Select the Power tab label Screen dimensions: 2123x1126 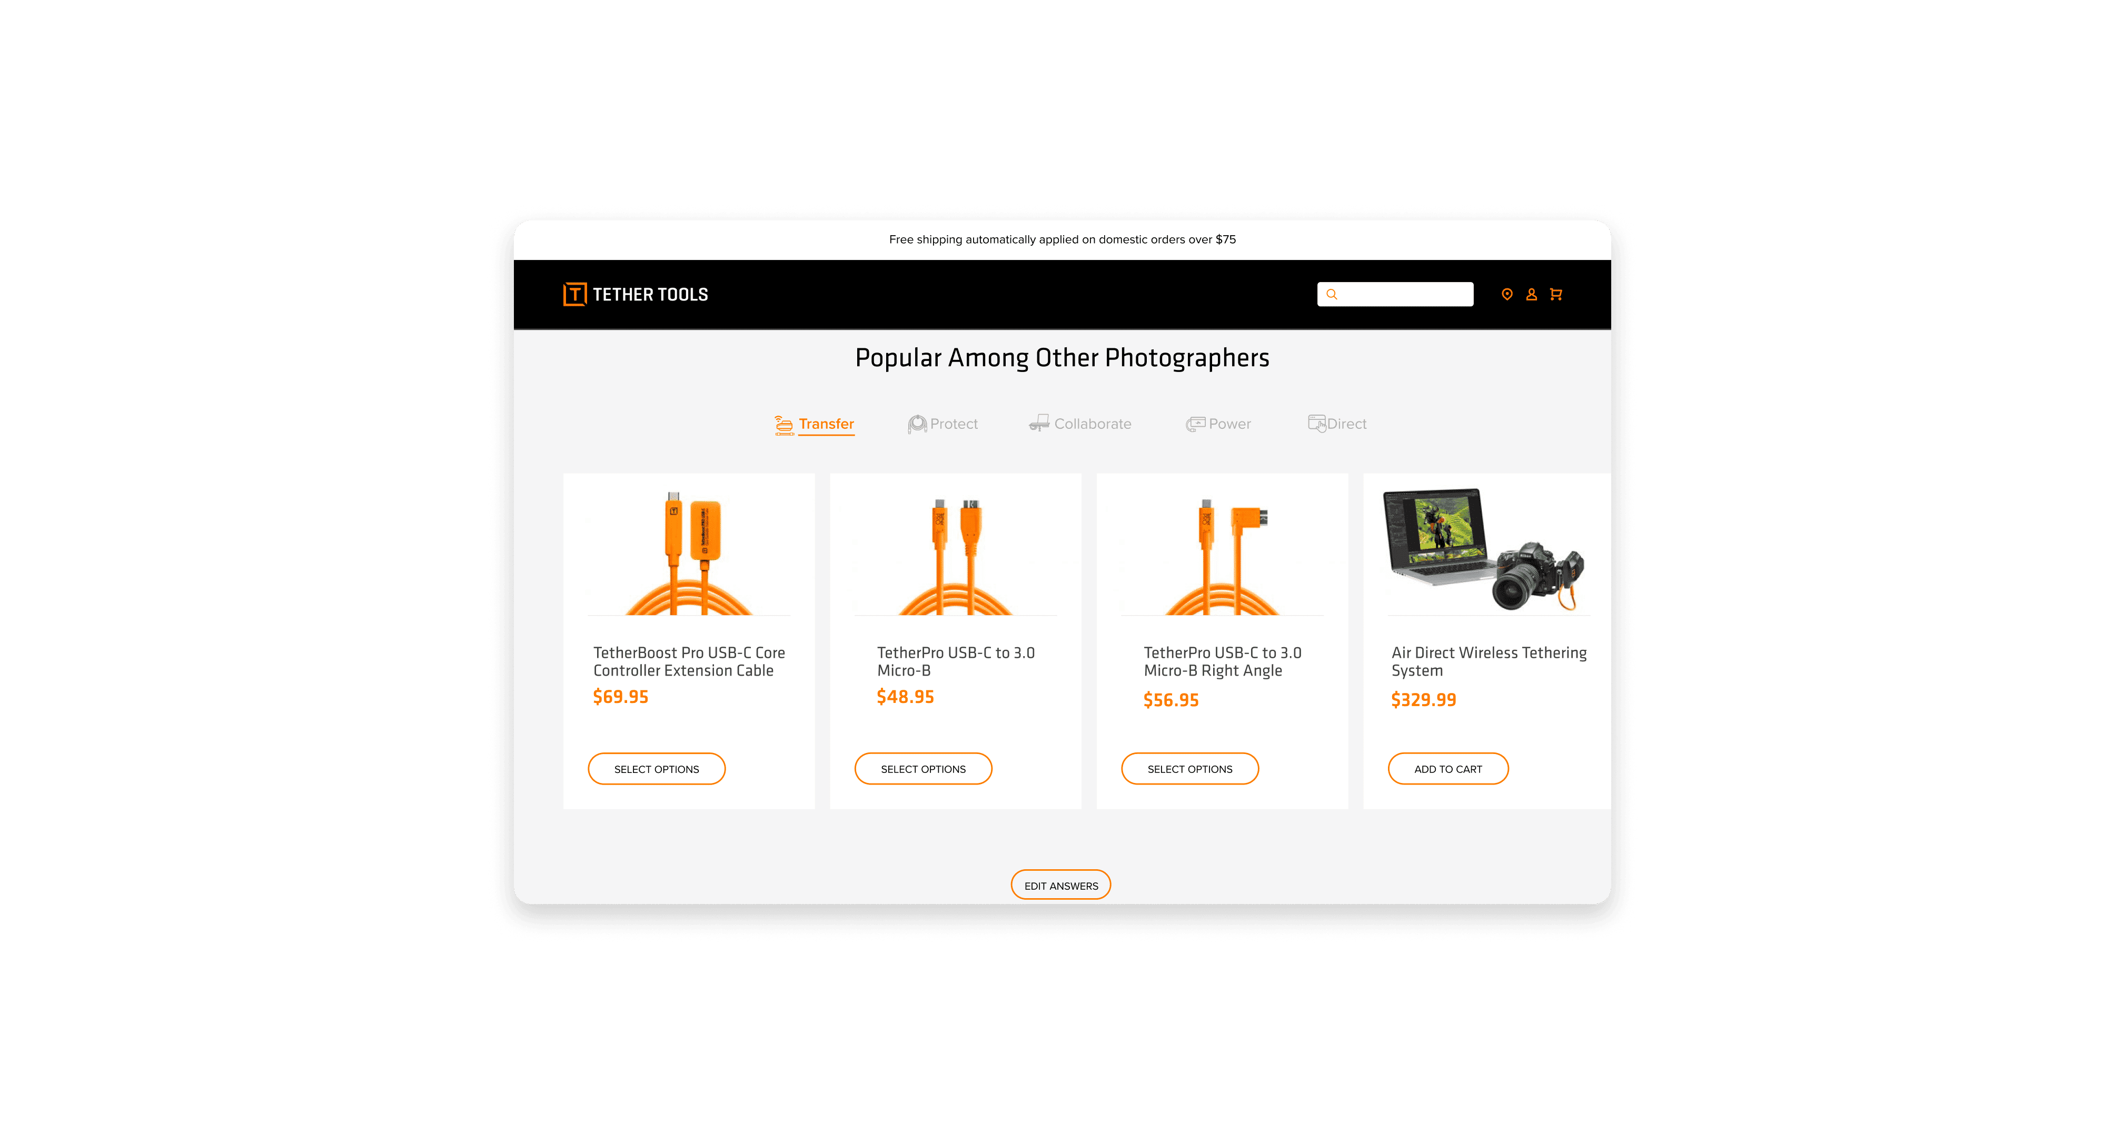click(x=1229, y=424)
